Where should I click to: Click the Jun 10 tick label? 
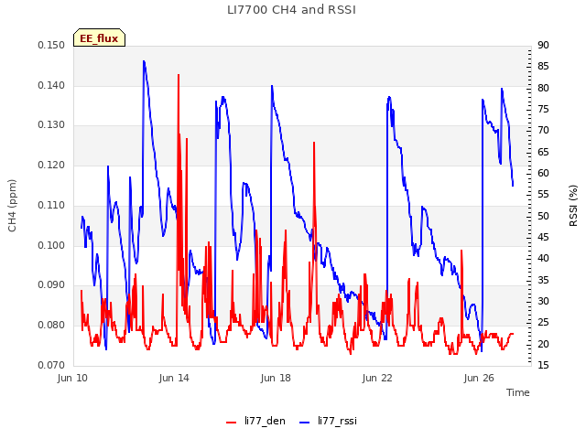pos(72,378)
